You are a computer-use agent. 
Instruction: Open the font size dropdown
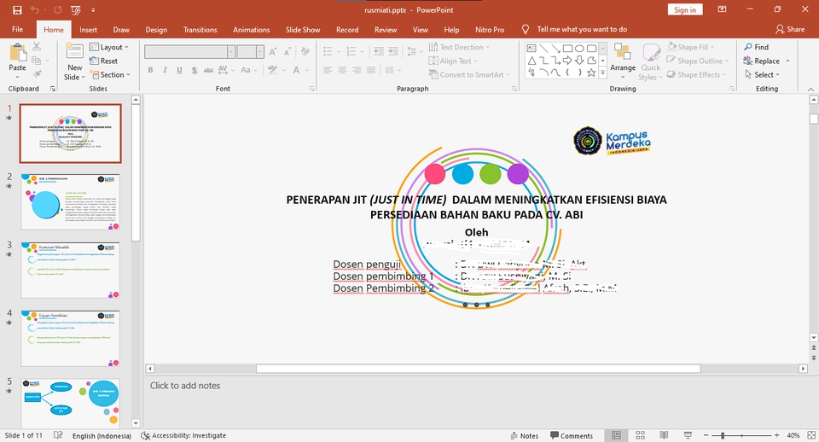click(259, 52)
